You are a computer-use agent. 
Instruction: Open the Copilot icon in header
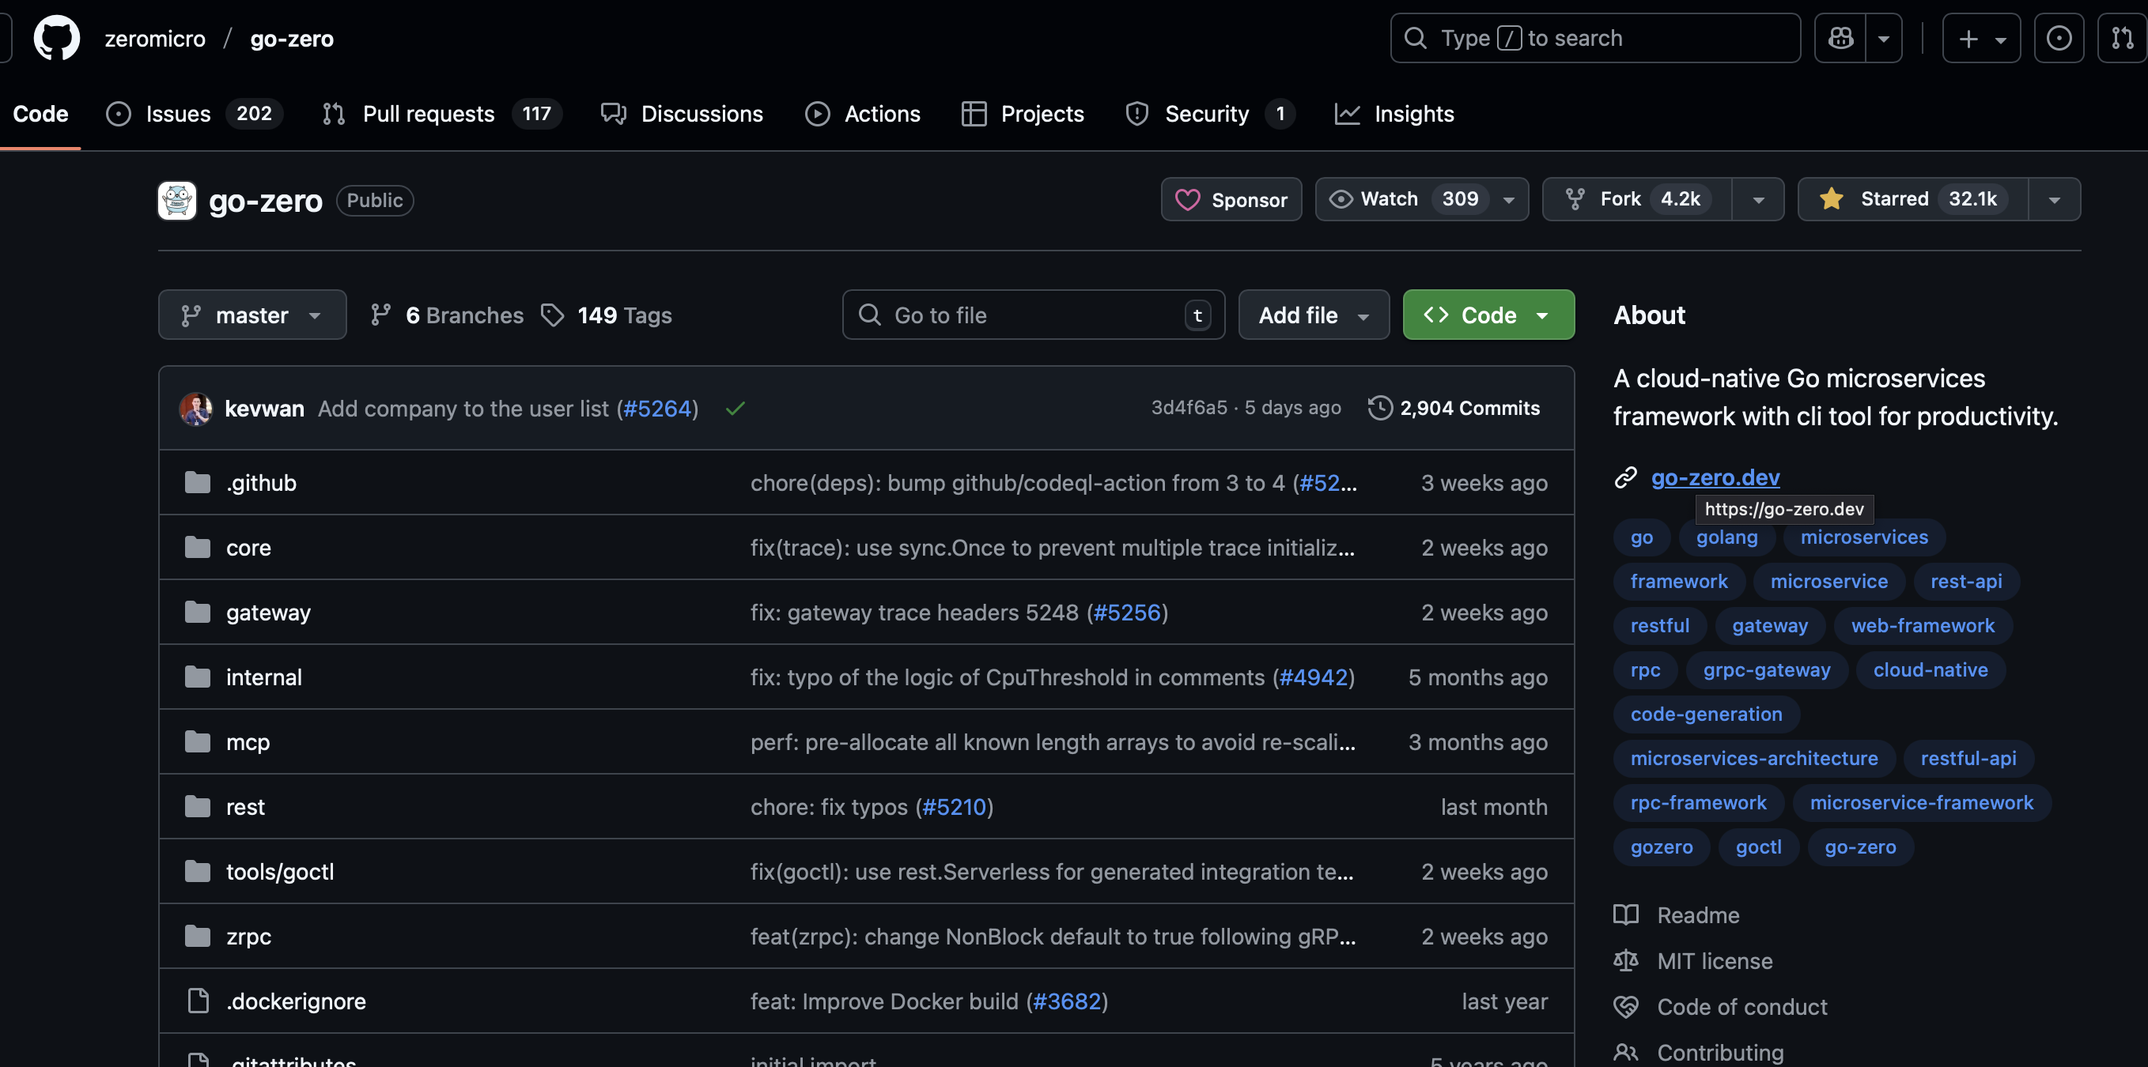coord(1840,39)
